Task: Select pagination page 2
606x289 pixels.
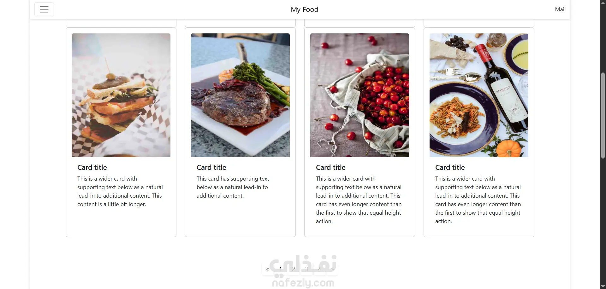Action: (x=293, y=269)
